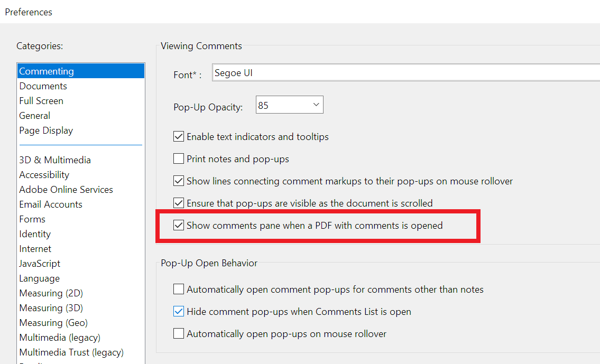Select the Page Display category

click(x=46, y=130)
